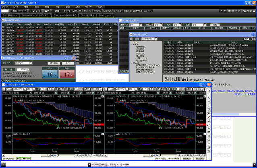Select 主要ニュース category in news tree
This screenshot has width=257, height=168.
142,58
